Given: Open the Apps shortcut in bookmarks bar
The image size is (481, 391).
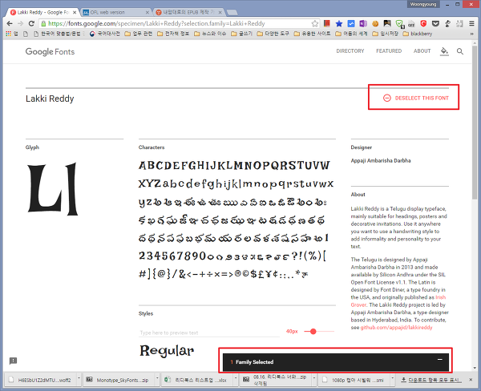Looking at the screenshot, I should point(12,34).
